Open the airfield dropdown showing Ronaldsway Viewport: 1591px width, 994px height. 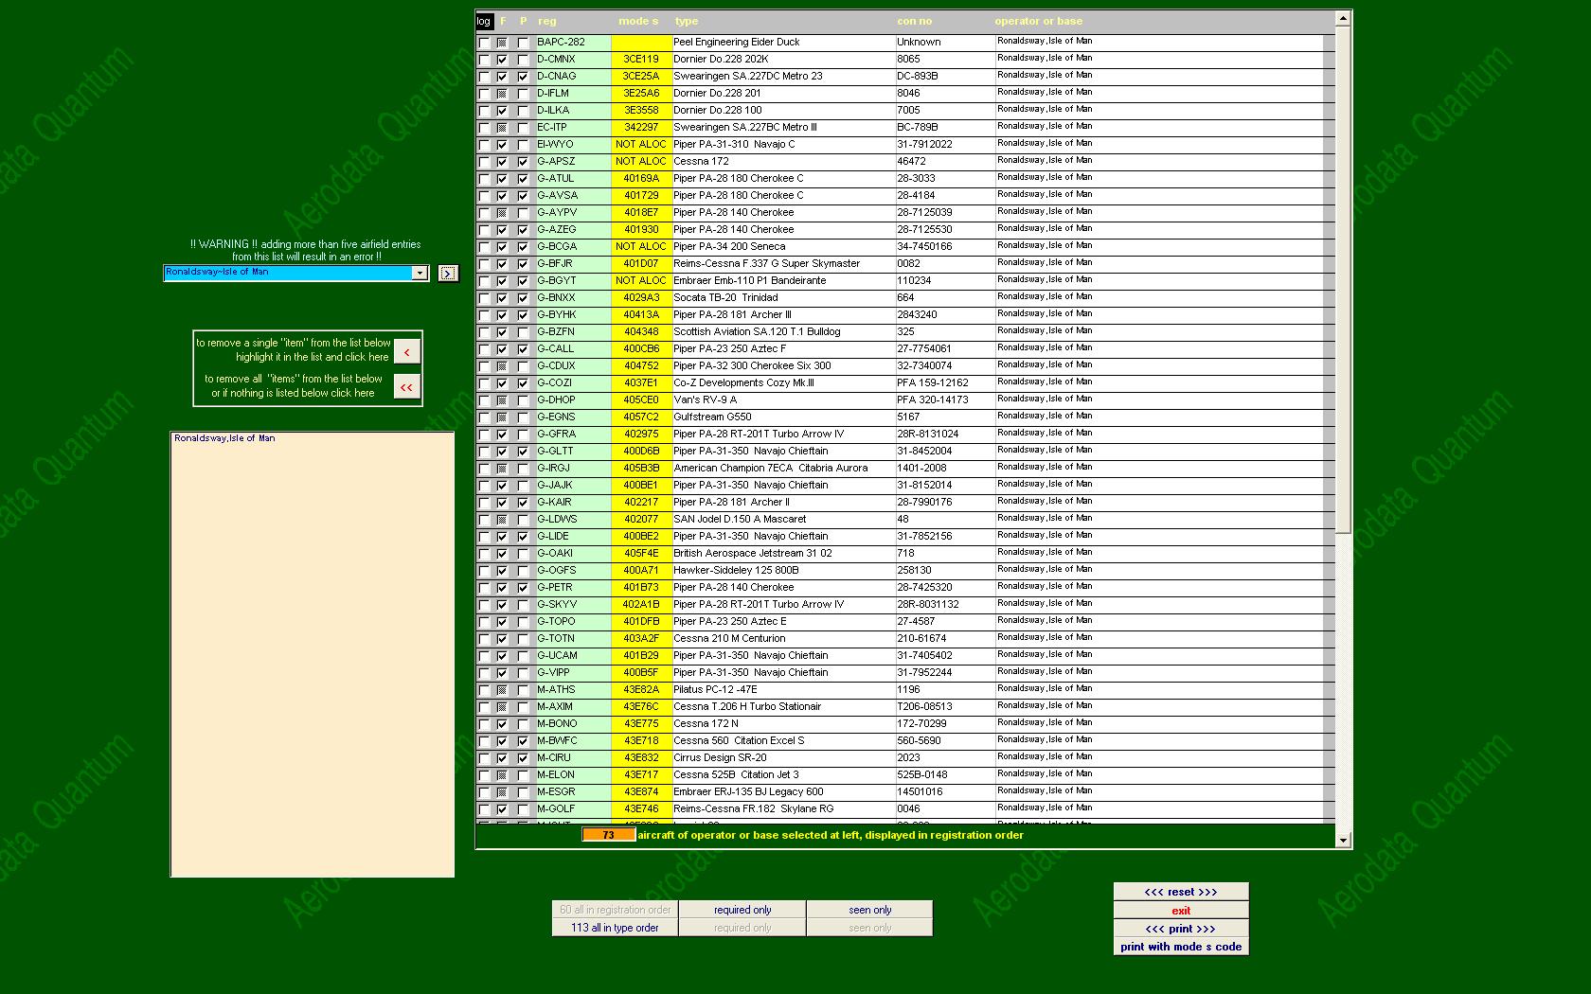tap(420, 273)
